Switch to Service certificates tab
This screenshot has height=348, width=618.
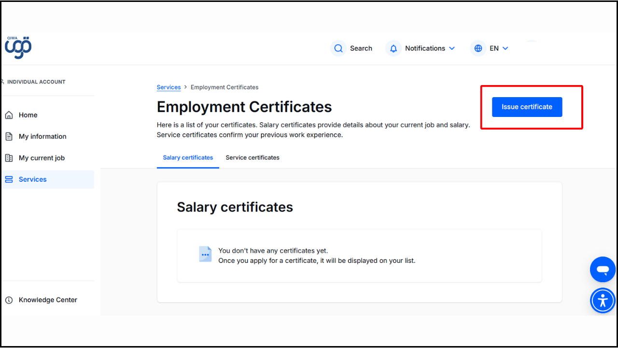[253, 158]
